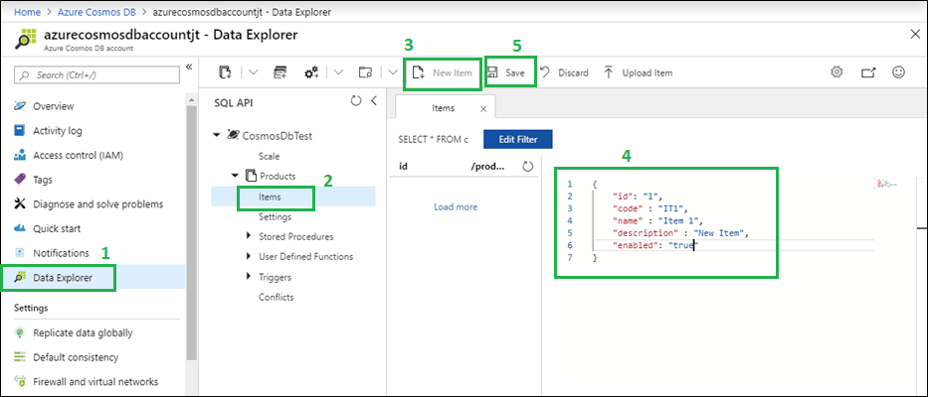Screen dimensions: 928x397
Task: Open Conflicts under Products
Action: (276, 297)
